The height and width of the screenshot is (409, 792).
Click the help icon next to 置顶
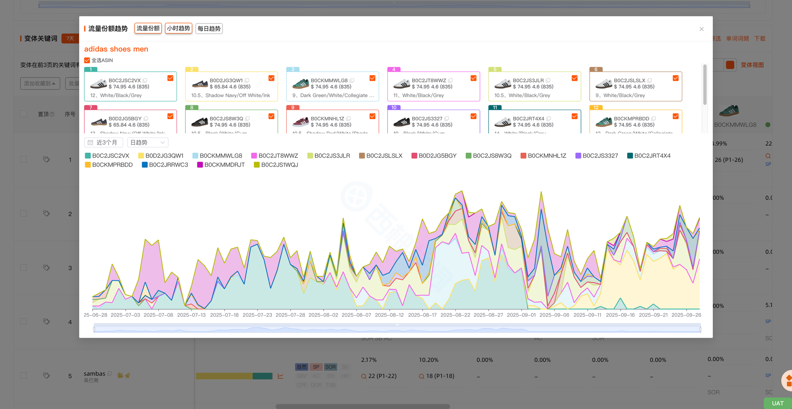(x=52, y=114)
